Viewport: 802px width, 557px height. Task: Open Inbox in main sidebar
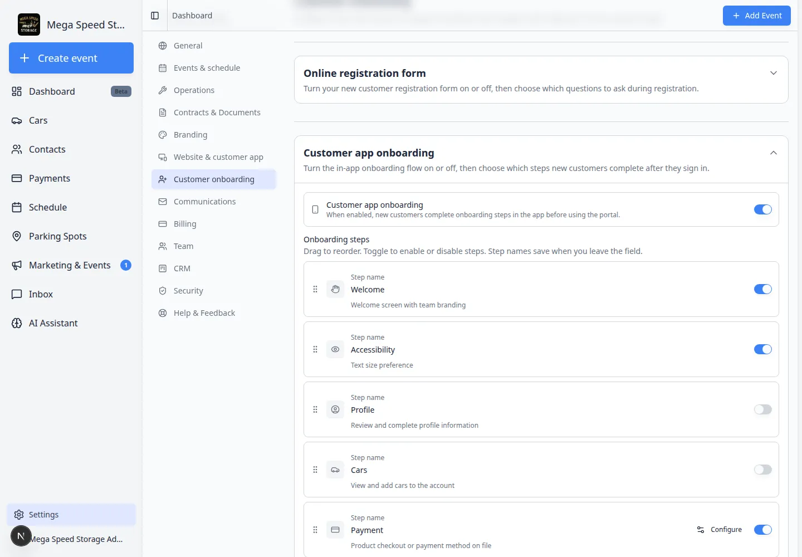pos(71,294)
